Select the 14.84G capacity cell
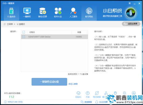Viewport: 143px width, 105px height. pyautogui.click(x=79, y=37)
